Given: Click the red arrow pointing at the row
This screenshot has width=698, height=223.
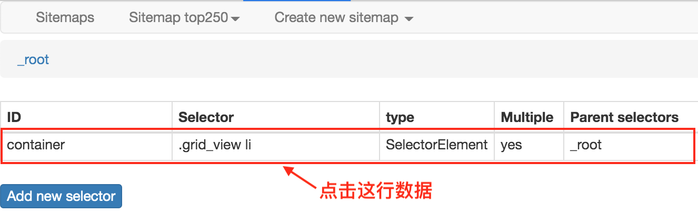Looking at the screenshot, I should tap(300, 177).
